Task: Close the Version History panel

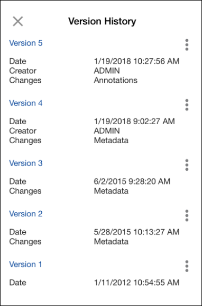Action: coord(18,21)
